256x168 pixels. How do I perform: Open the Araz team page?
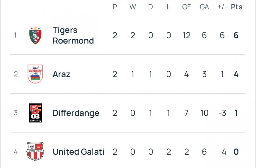coord(61,74)
